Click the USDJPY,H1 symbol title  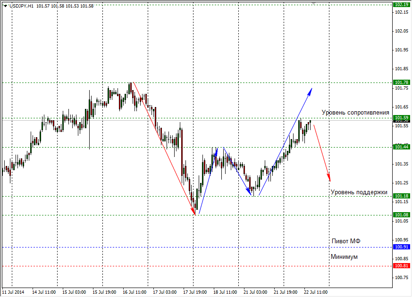click(22, 6)
